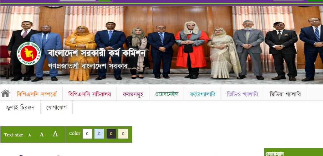
Task: Go to ওয়েবমেইল page
Action: [166, 94]
